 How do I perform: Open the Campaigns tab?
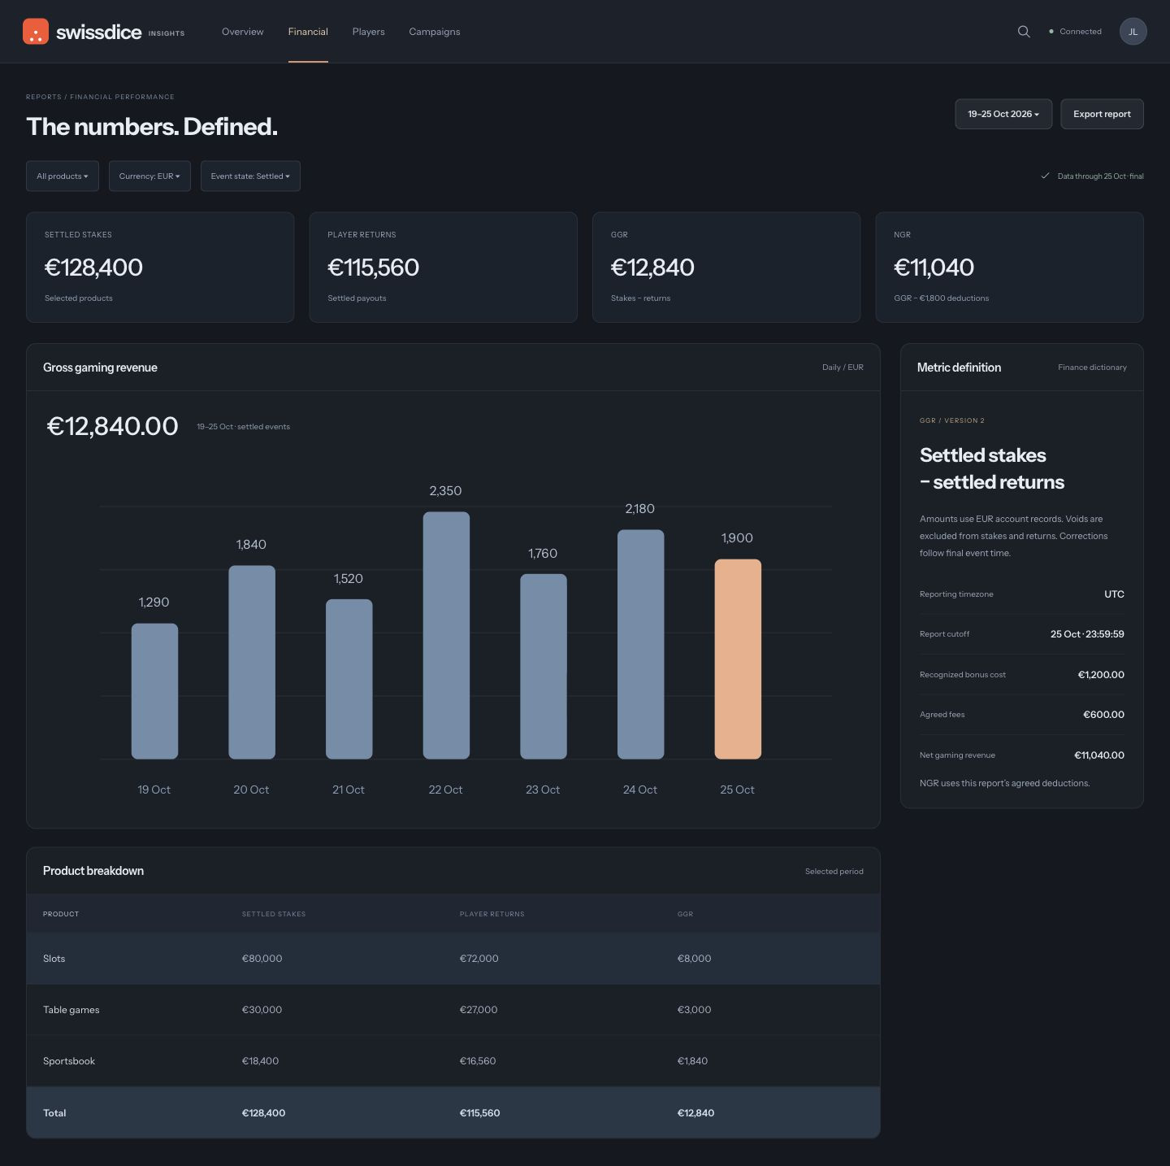(x=435, y=32)
